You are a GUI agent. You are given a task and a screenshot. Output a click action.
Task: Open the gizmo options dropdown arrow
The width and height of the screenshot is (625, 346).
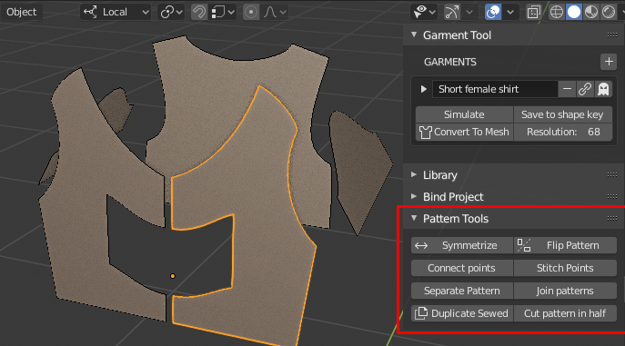pos(469,12)
